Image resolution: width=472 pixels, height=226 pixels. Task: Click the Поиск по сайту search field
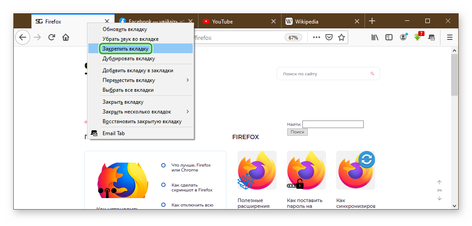coord(328,74)
